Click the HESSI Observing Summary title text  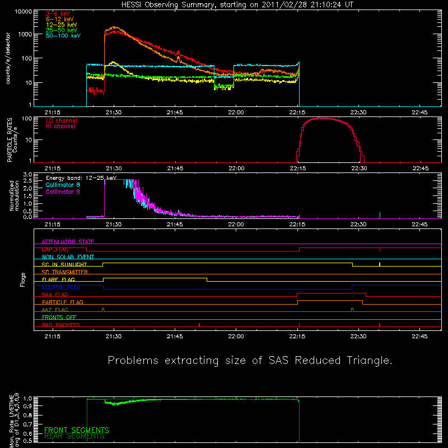click(237, 5)
